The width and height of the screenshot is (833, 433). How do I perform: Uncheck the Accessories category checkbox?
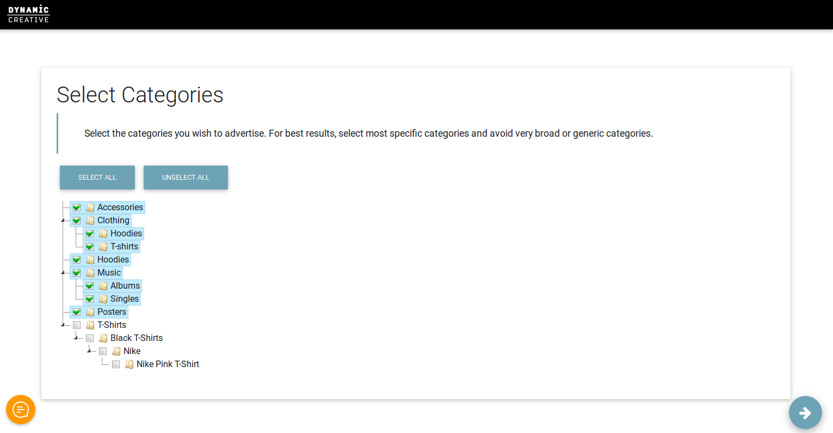tap(77, 208)
